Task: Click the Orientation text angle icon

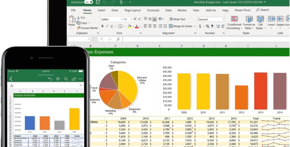Action: 160,19
